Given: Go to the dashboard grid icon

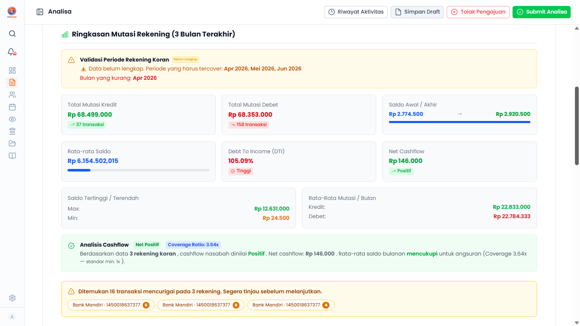Looking at the screenshot, I should pos(12,70).
